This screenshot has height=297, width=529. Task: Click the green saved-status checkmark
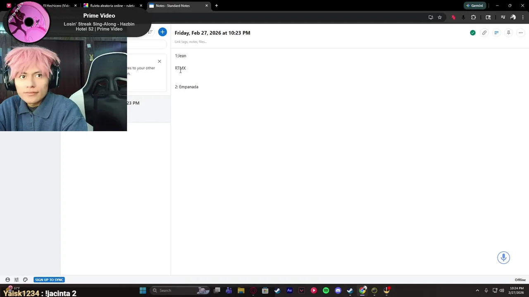[x=472, y=33]
